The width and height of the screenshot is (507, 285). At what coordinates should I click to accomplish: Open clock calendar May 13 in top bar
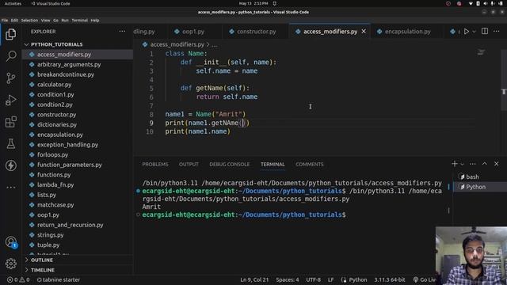253,3
